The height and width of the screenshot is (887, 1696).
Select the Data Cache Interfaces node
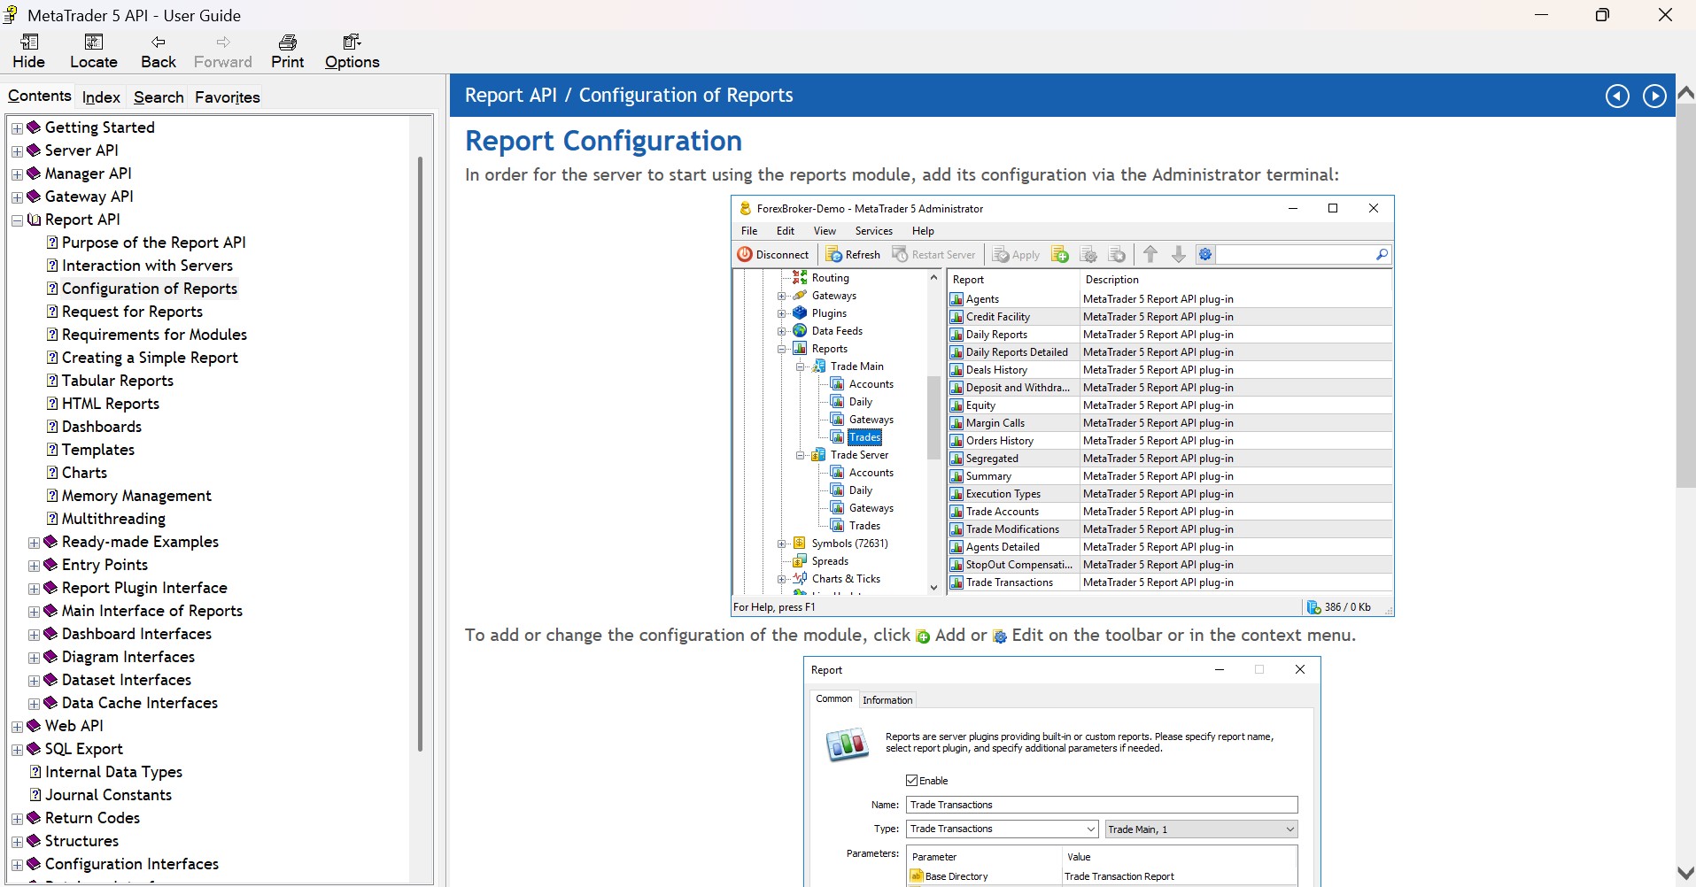[140, 703]
